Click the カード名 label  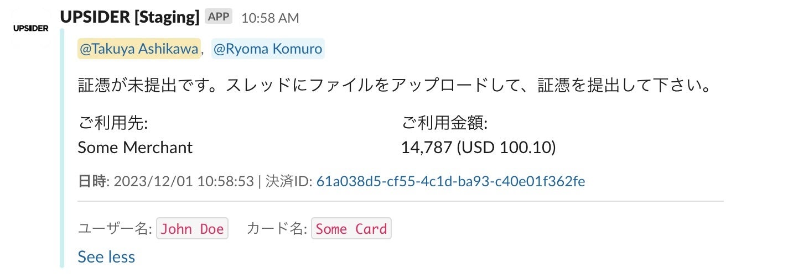point(277,229)
